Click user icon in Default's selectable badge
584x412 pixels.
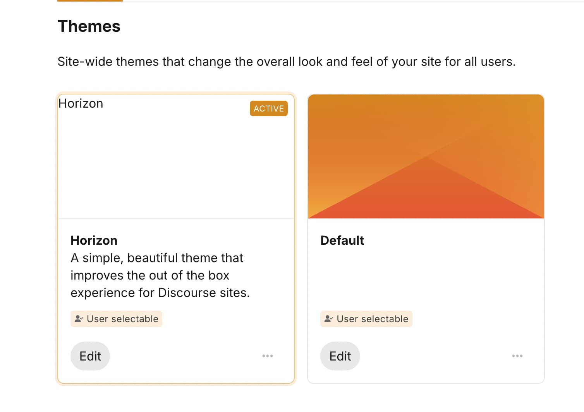329,319
